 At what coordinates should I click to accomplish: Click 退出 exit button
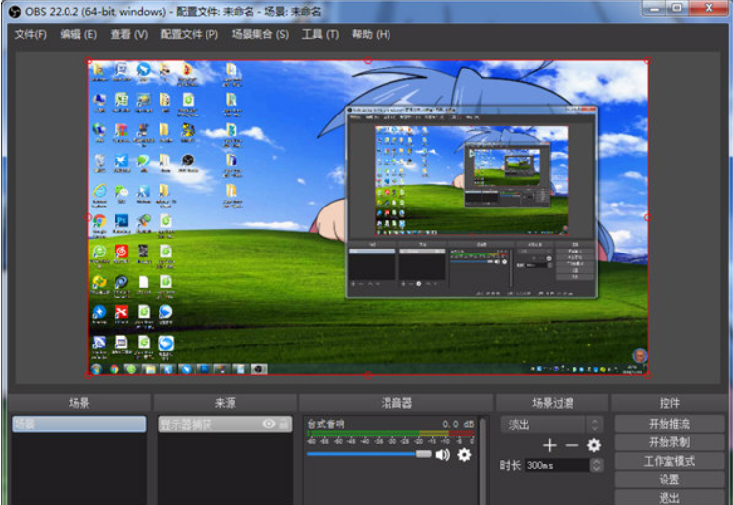(x=669, y=497)
